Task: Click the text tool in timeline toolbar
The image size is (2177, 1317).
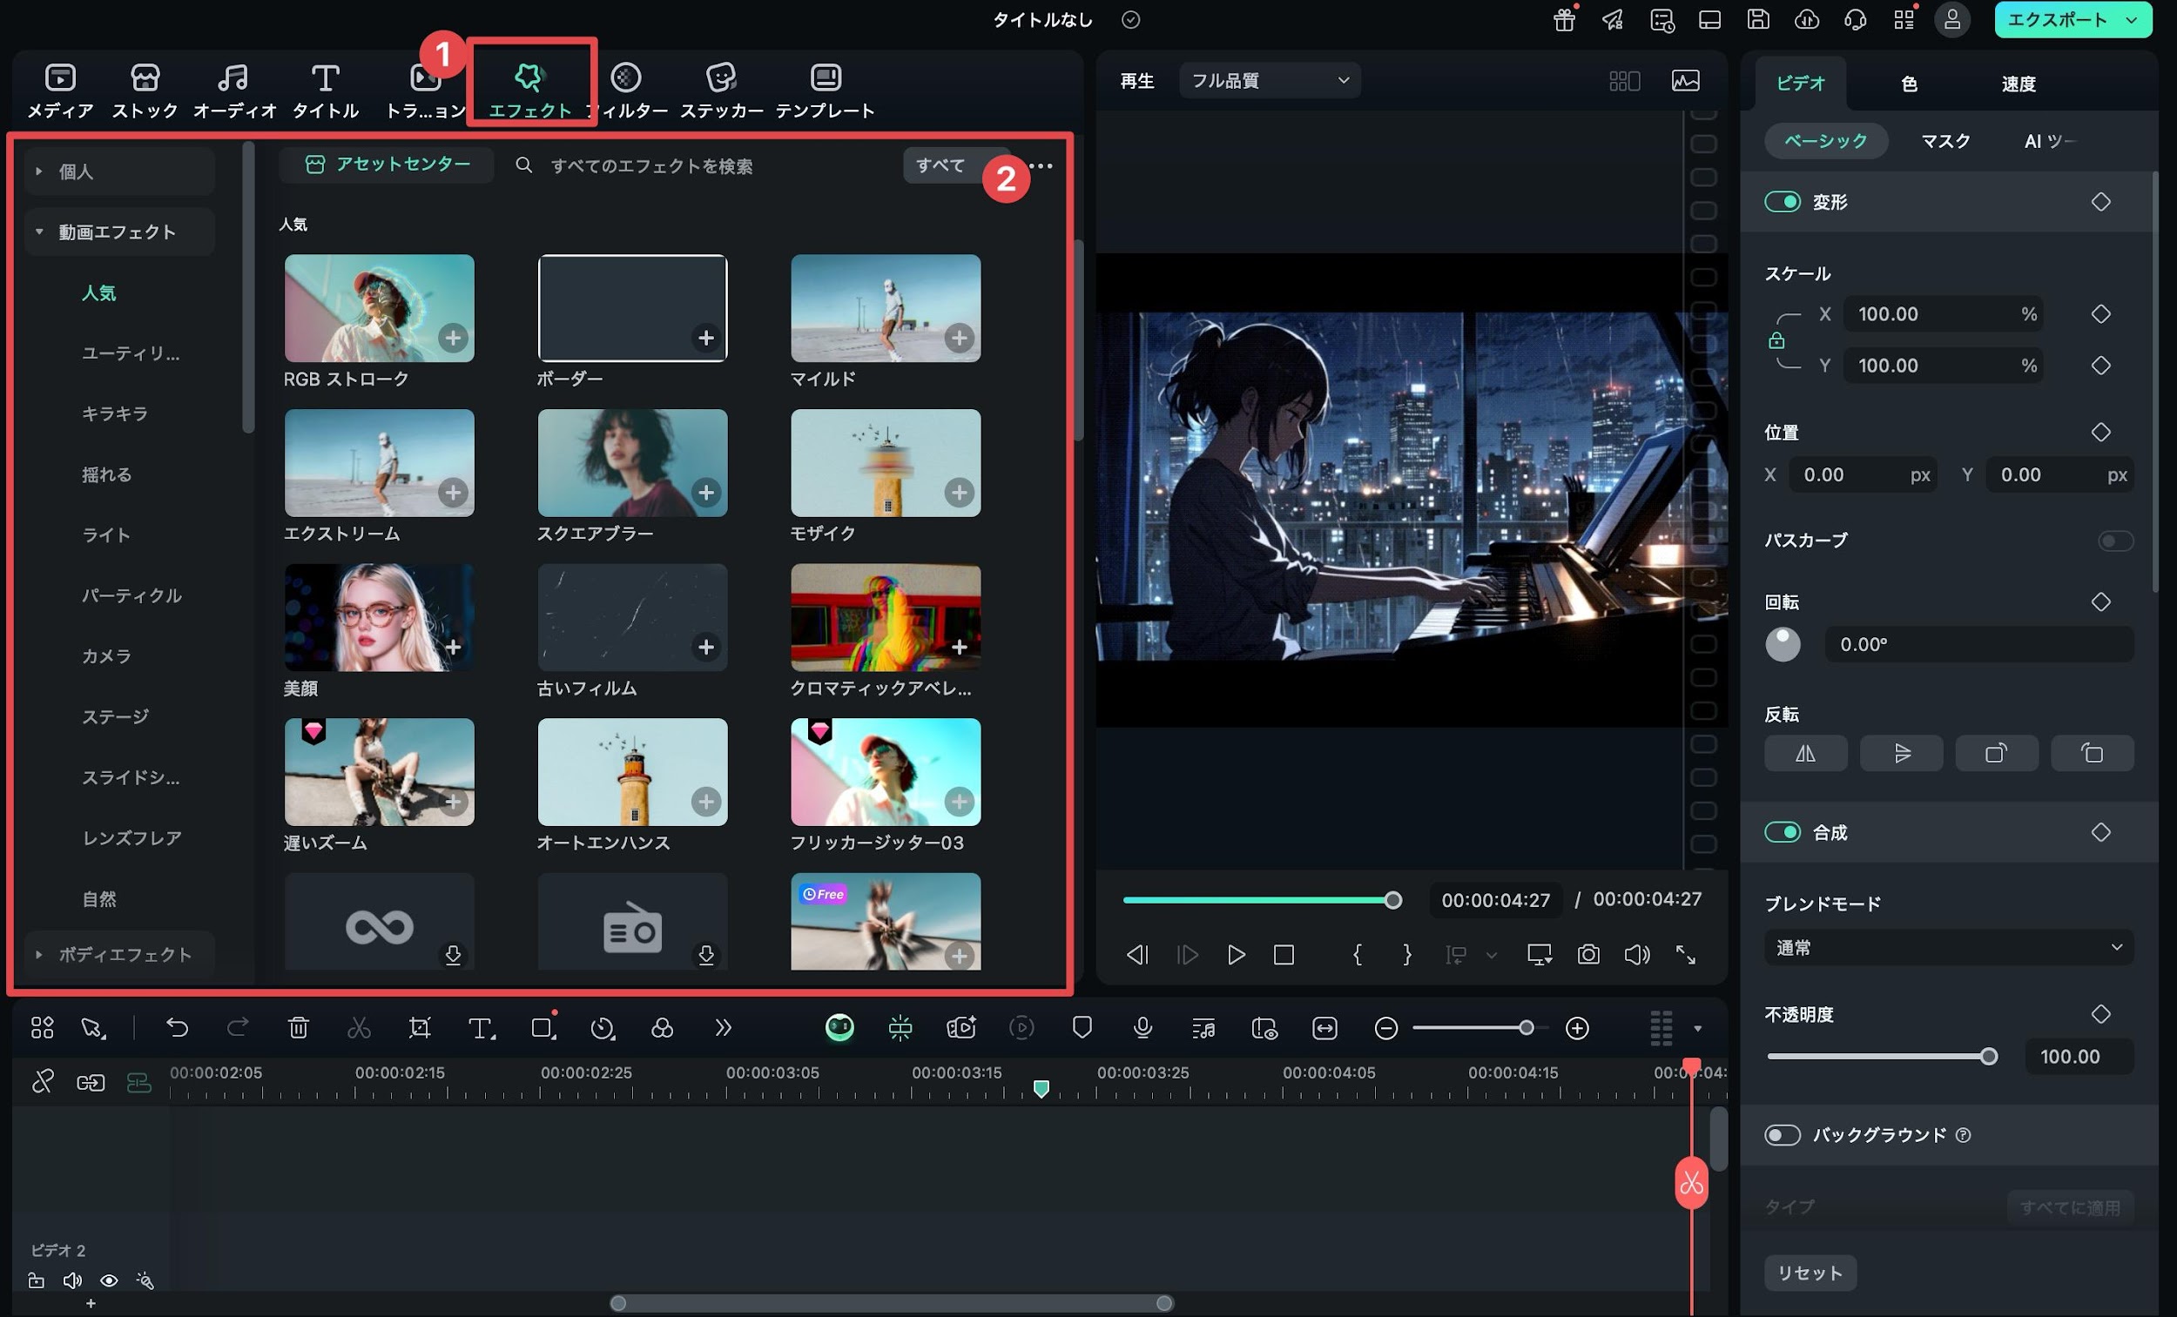Action: (481, 1027)
